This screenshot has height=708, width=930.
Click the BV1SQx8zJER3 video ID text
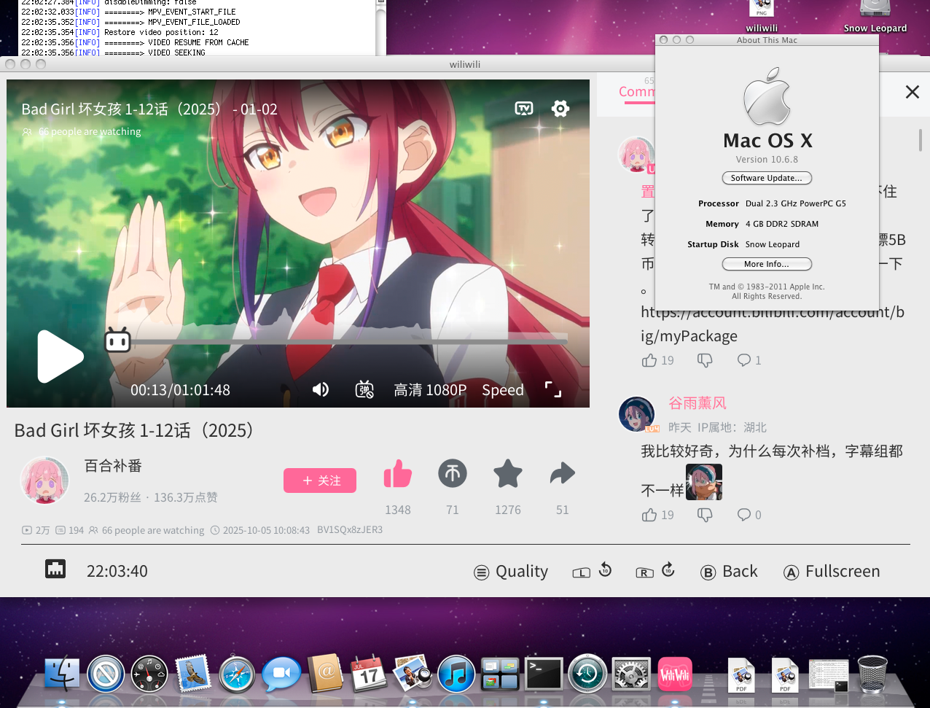tap(350, 530)
